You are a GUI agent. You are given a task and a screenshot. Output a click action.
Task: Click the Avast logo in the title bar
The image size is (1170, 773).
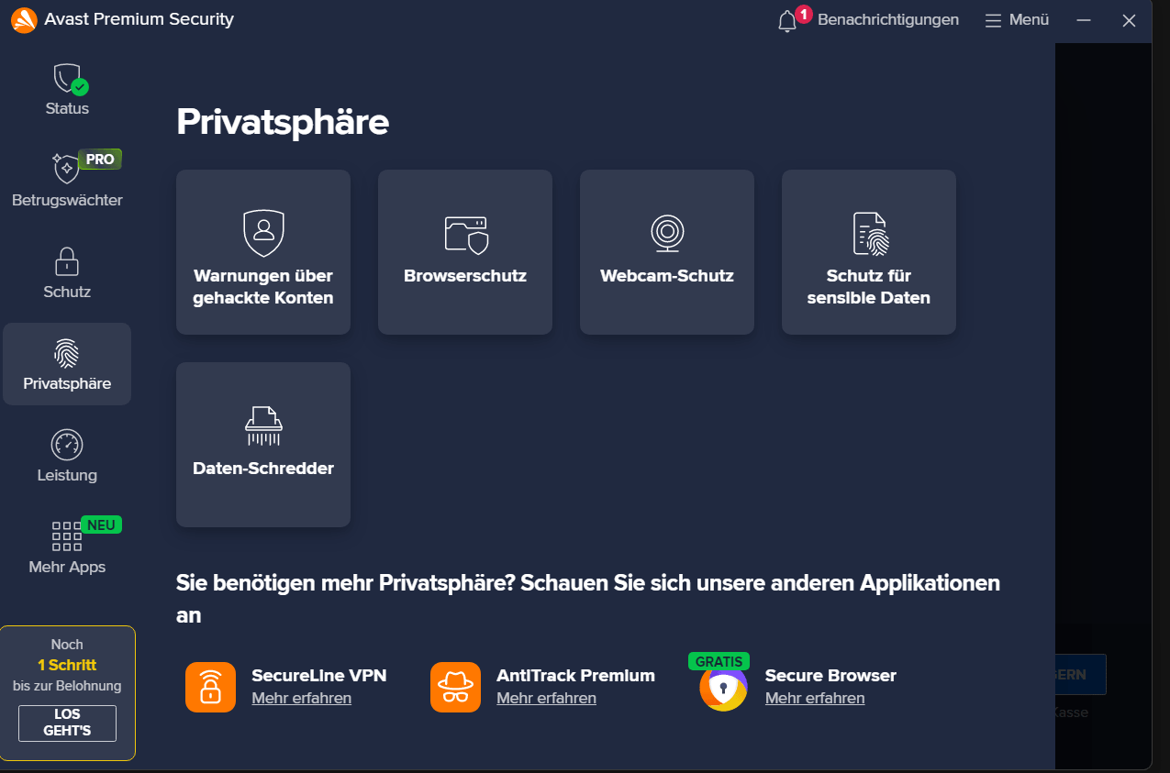click(x=23, y=19)
